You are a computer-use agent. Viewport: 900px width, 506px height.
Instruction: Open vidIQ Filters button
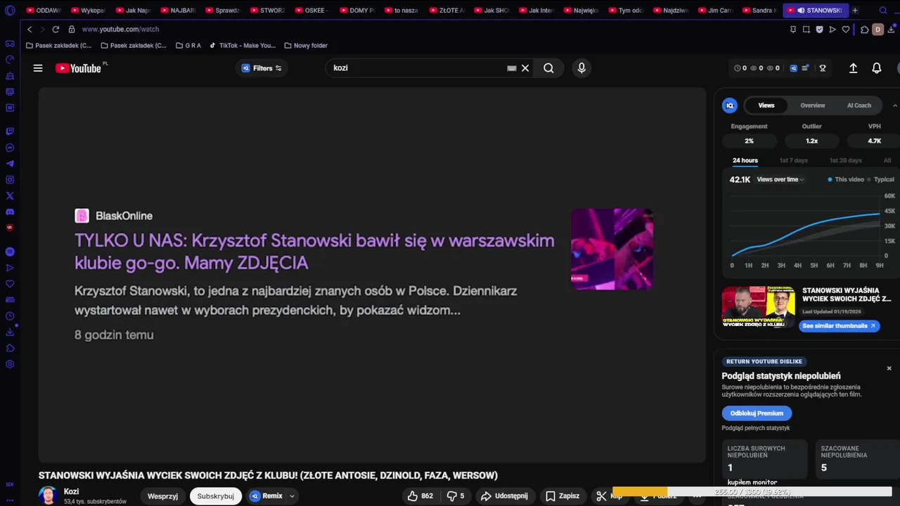click(262, 68)
